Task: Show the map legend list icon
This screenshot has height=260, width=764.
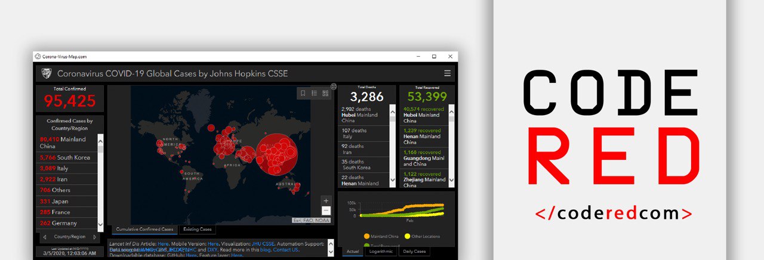Action: pos(315,93)
